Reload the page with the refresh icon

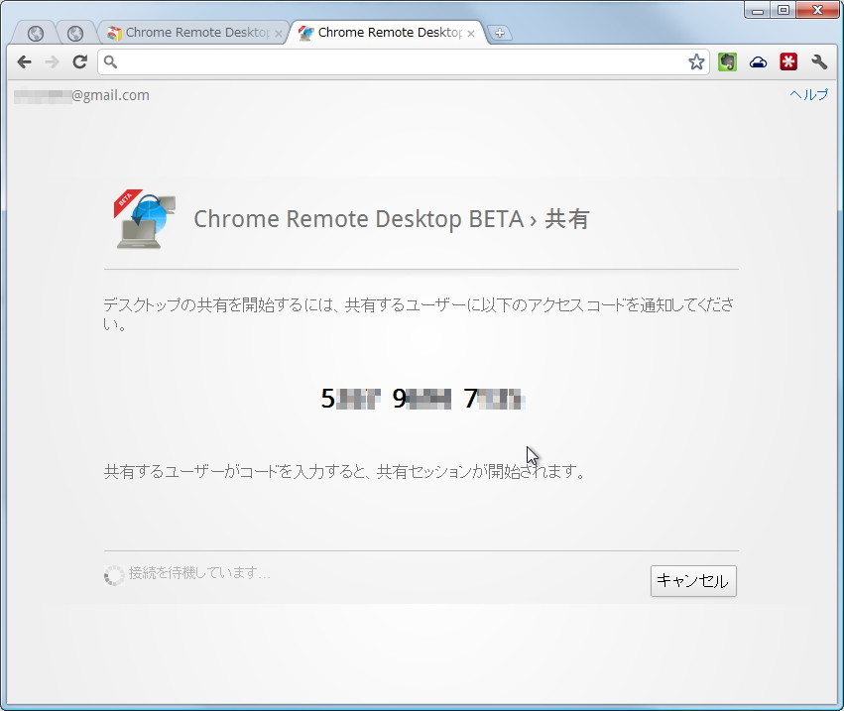[80, 61]
